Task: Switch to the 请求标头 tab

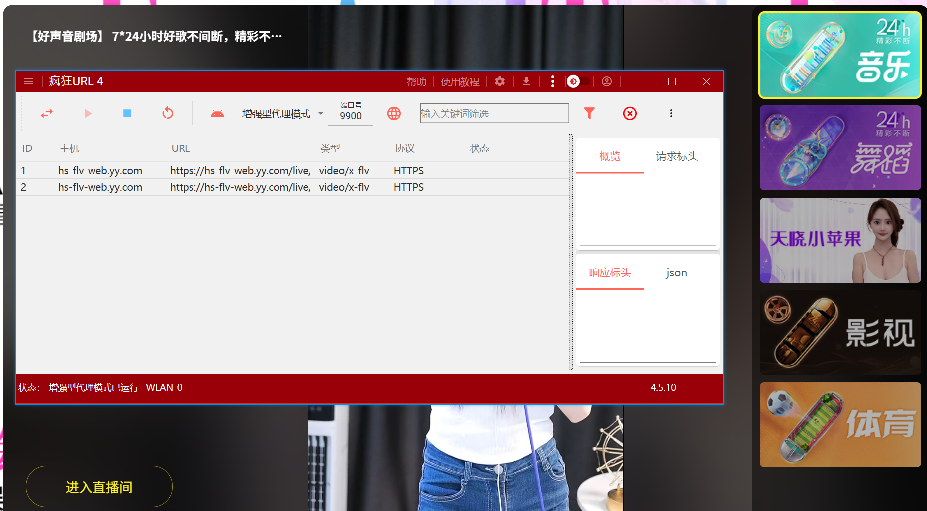Action: click(676, 156)
